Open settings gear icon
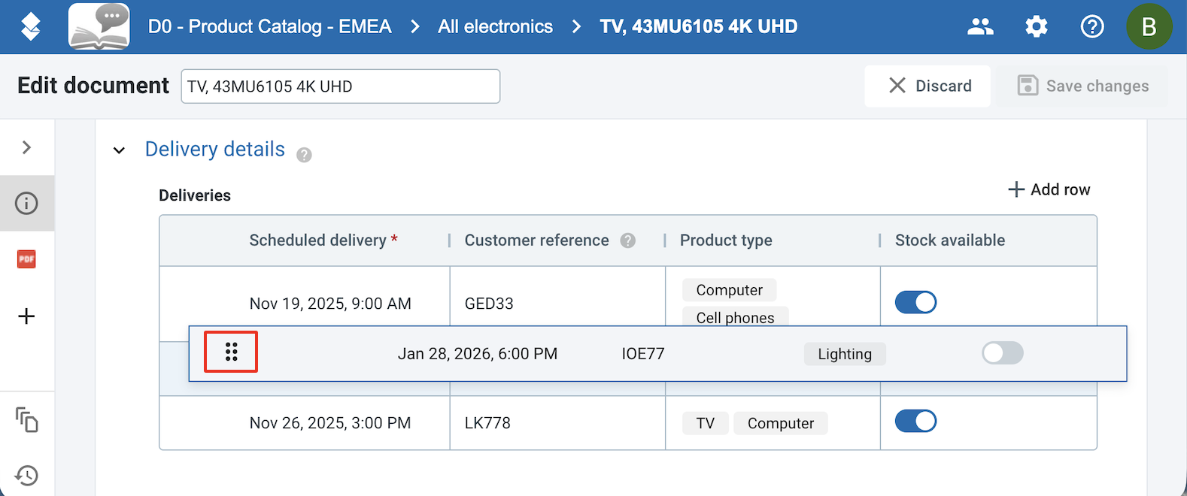Image resolution: width=1187 pixels, height=496 pixels. pos(1037,27)
